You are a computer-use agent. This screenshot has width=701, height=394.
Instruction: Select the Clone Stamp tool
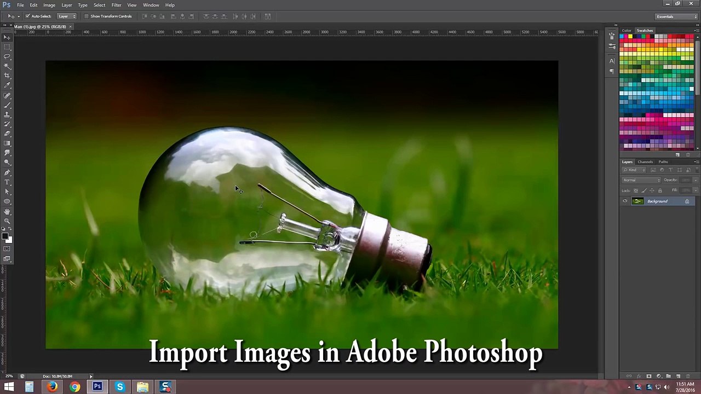(7, 114)
